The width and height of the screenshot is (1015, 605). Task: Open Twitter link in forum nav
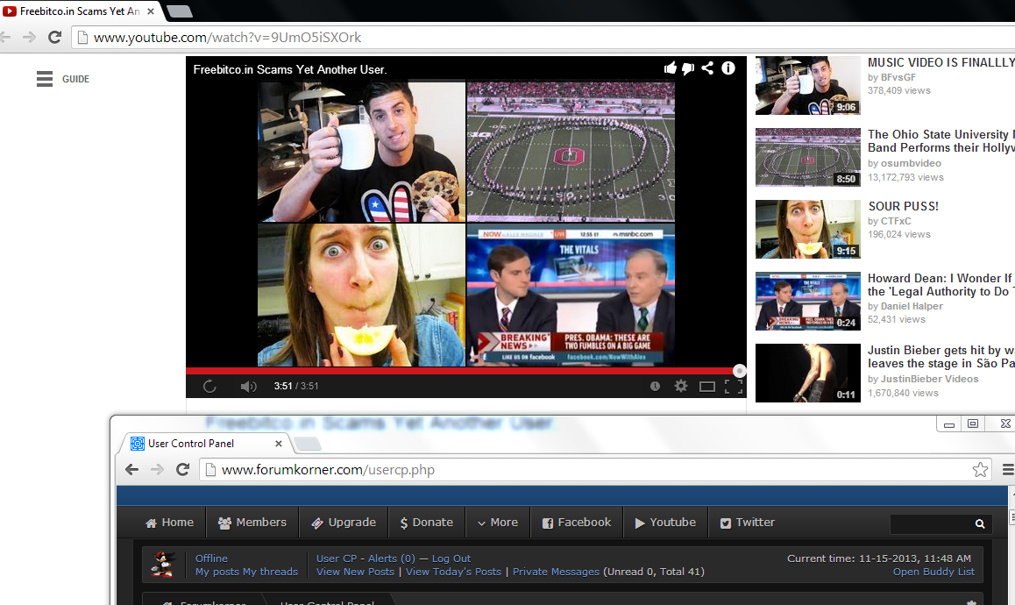click(748, 523)
